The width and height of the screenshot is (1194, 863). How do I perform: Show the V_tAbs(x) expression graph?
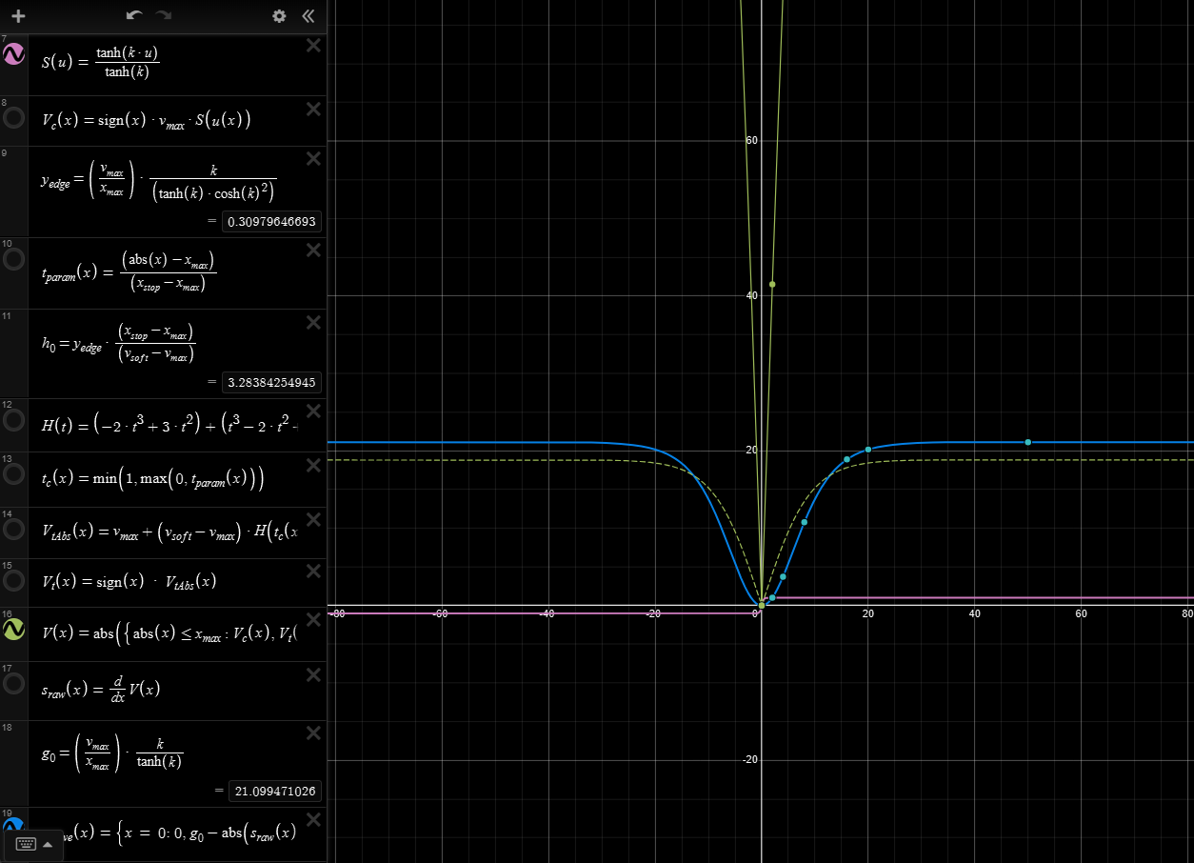click(x=14, y=530)
